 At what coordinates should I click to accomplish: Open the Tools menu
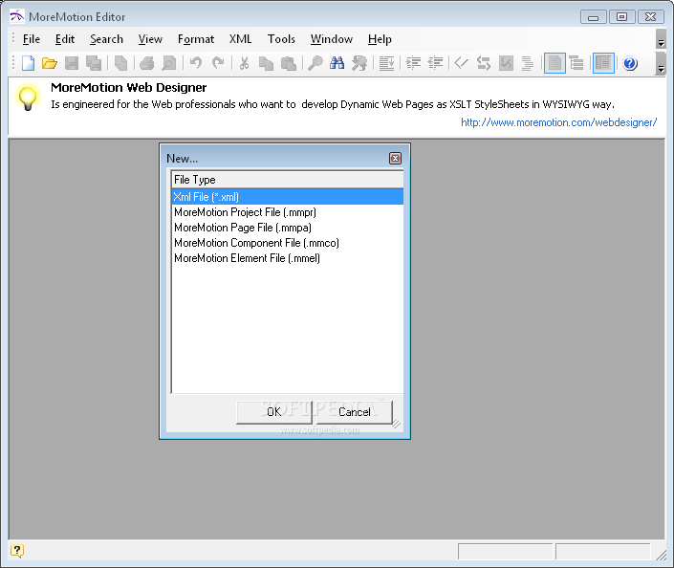[281, 39]
